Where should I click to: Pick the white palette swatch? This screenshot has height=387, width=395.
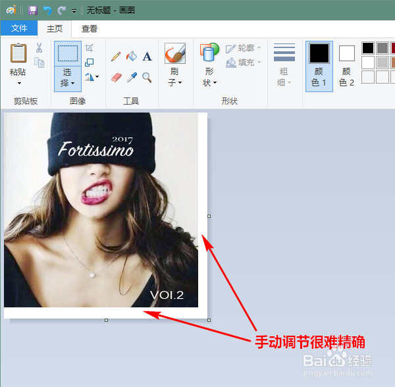point(368,63)
